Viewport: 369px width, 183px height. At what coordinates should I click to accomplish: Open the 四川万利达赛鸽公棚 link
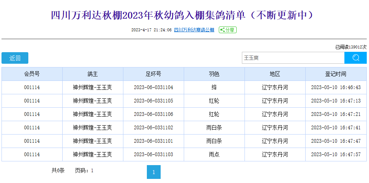tap(194, 30)
